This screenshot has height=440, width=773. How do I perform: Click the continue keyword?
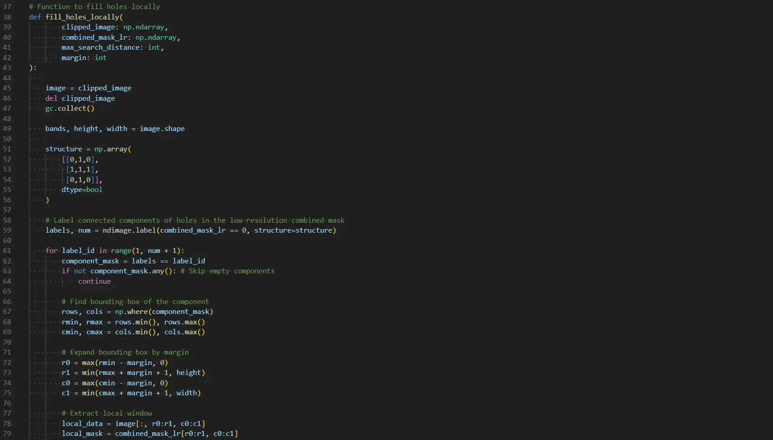tap(94, 281)
